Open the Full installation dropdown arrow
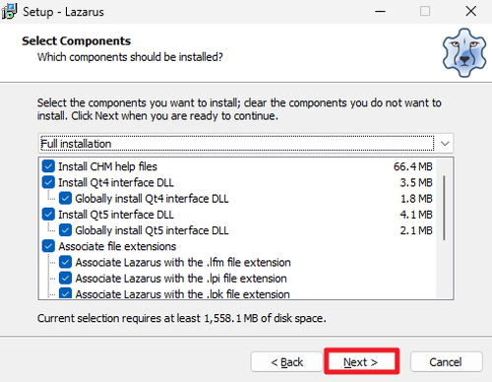Viewport: 492px width, 382px height. coord(445,144)
